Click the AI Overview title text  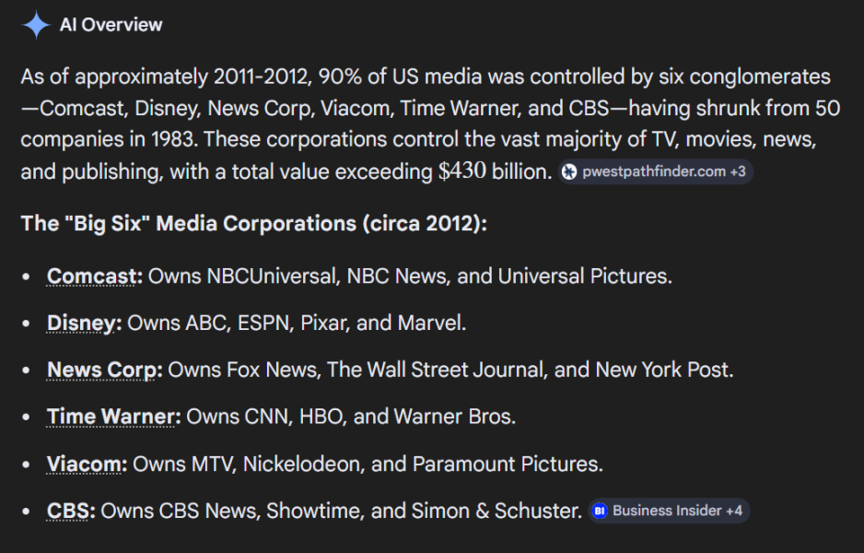click(x=111, y=25)
